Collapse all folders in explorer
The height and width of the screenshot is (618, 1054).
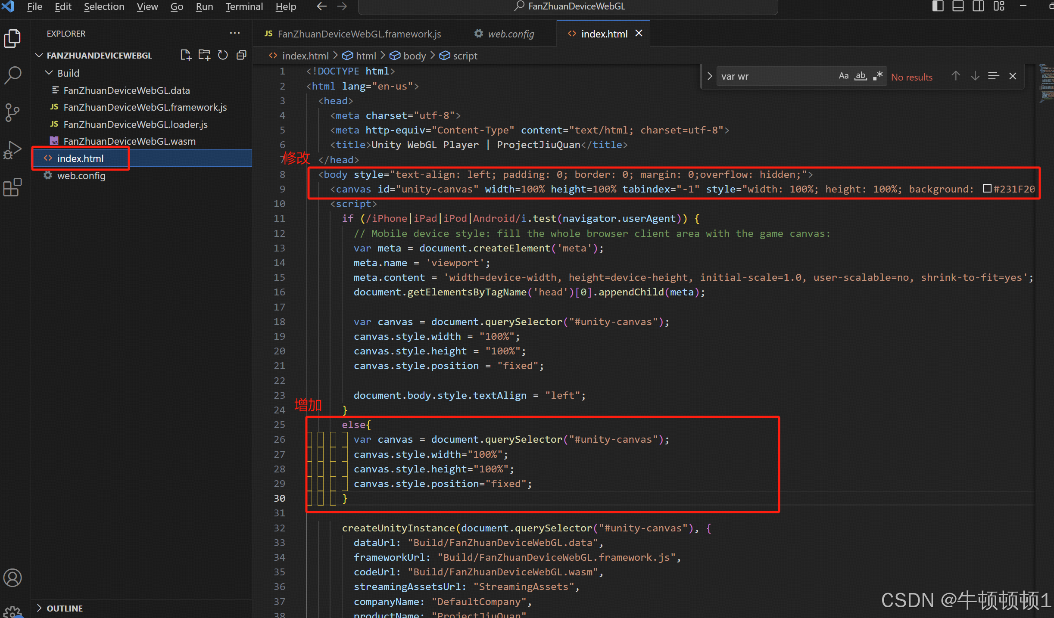(241, 55)
